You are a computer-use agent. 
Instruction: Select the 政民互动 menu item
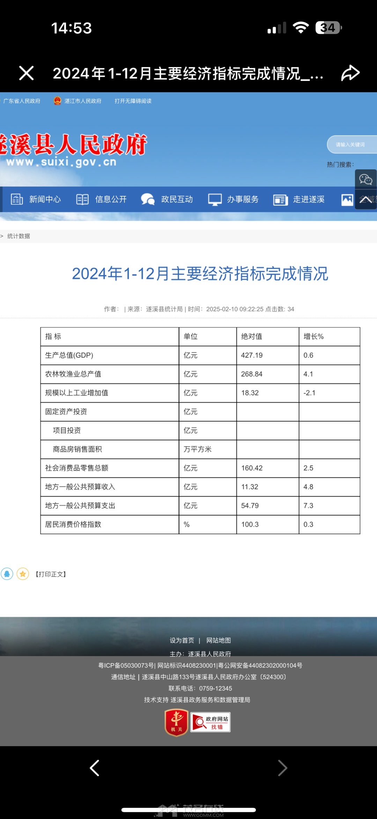click(167, 199)
